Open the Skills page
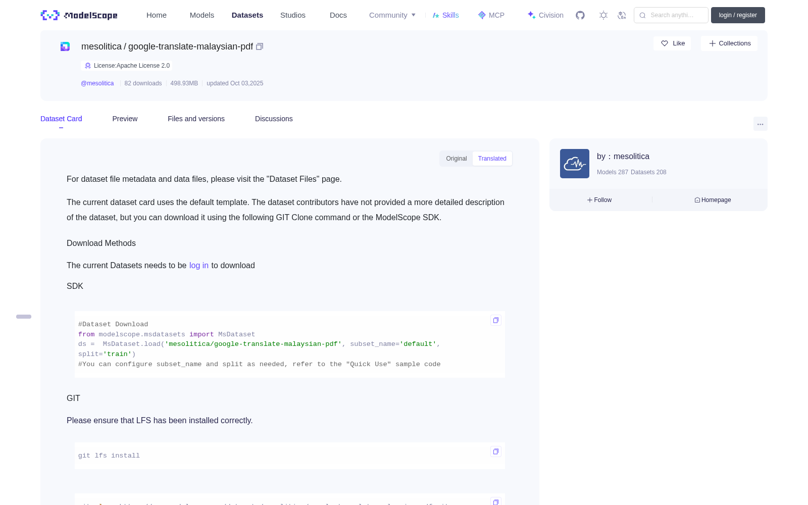 pos(445,15)
